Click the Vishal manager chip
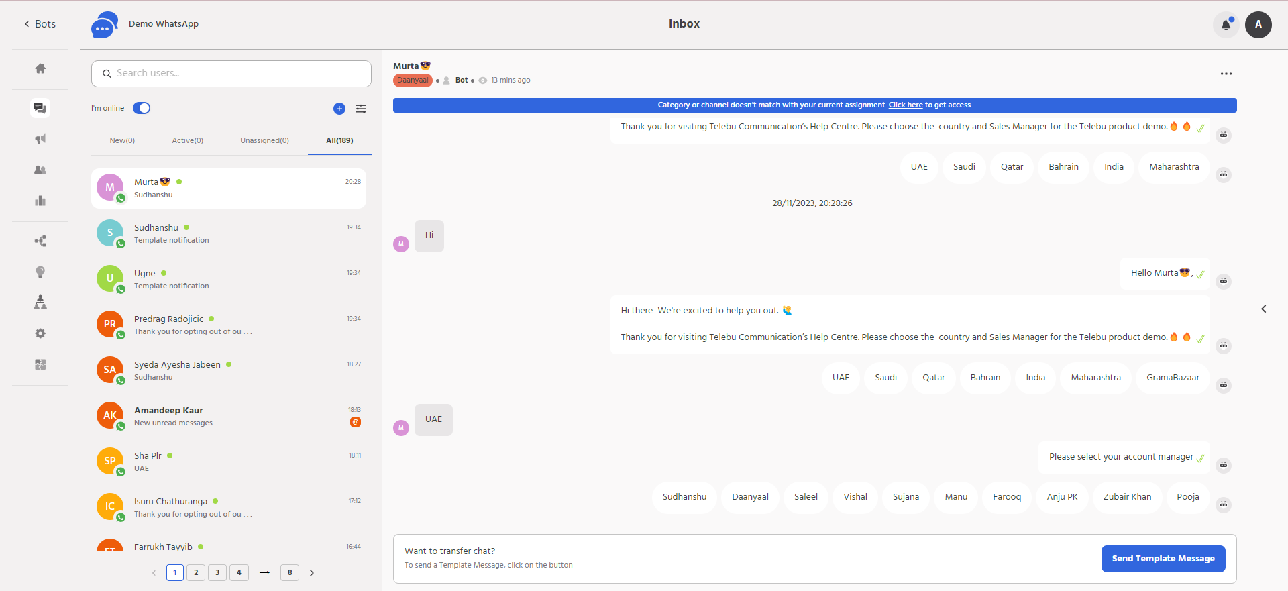 pyautogui.click(x=855, y=497)
